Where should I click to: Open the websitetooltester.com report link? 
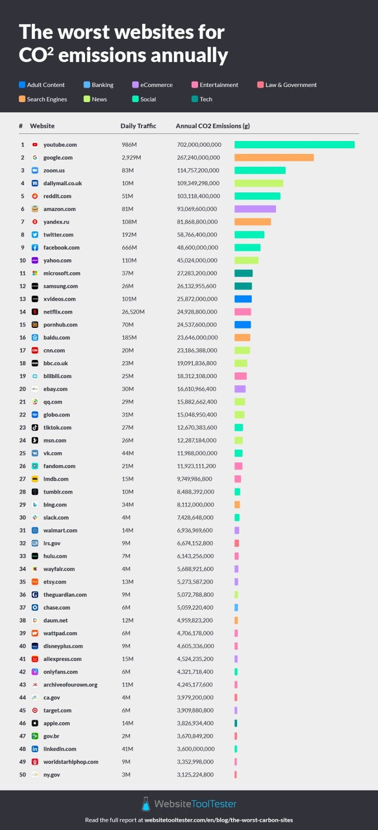[x=218, y=820]
